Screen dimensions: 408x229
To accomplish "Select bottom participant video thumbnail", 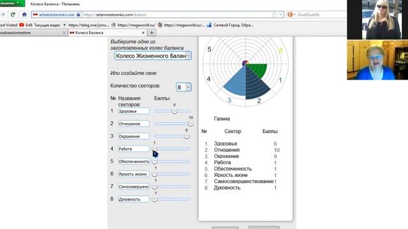I will point(377,60).
